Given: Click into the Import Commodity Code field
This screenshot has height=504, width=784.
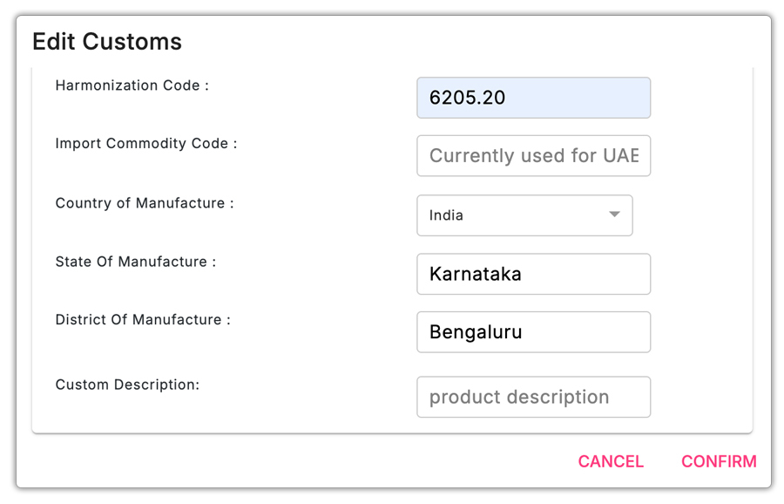Looking at the screenshot, I should (533, 156).
